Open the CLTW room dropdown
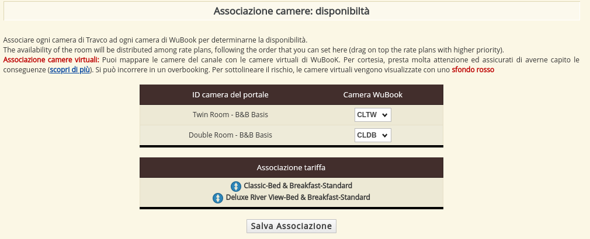This screenshot has width=590, height=239. click(373, 115)
